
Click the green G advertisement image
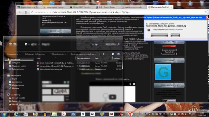pos(163,72)
